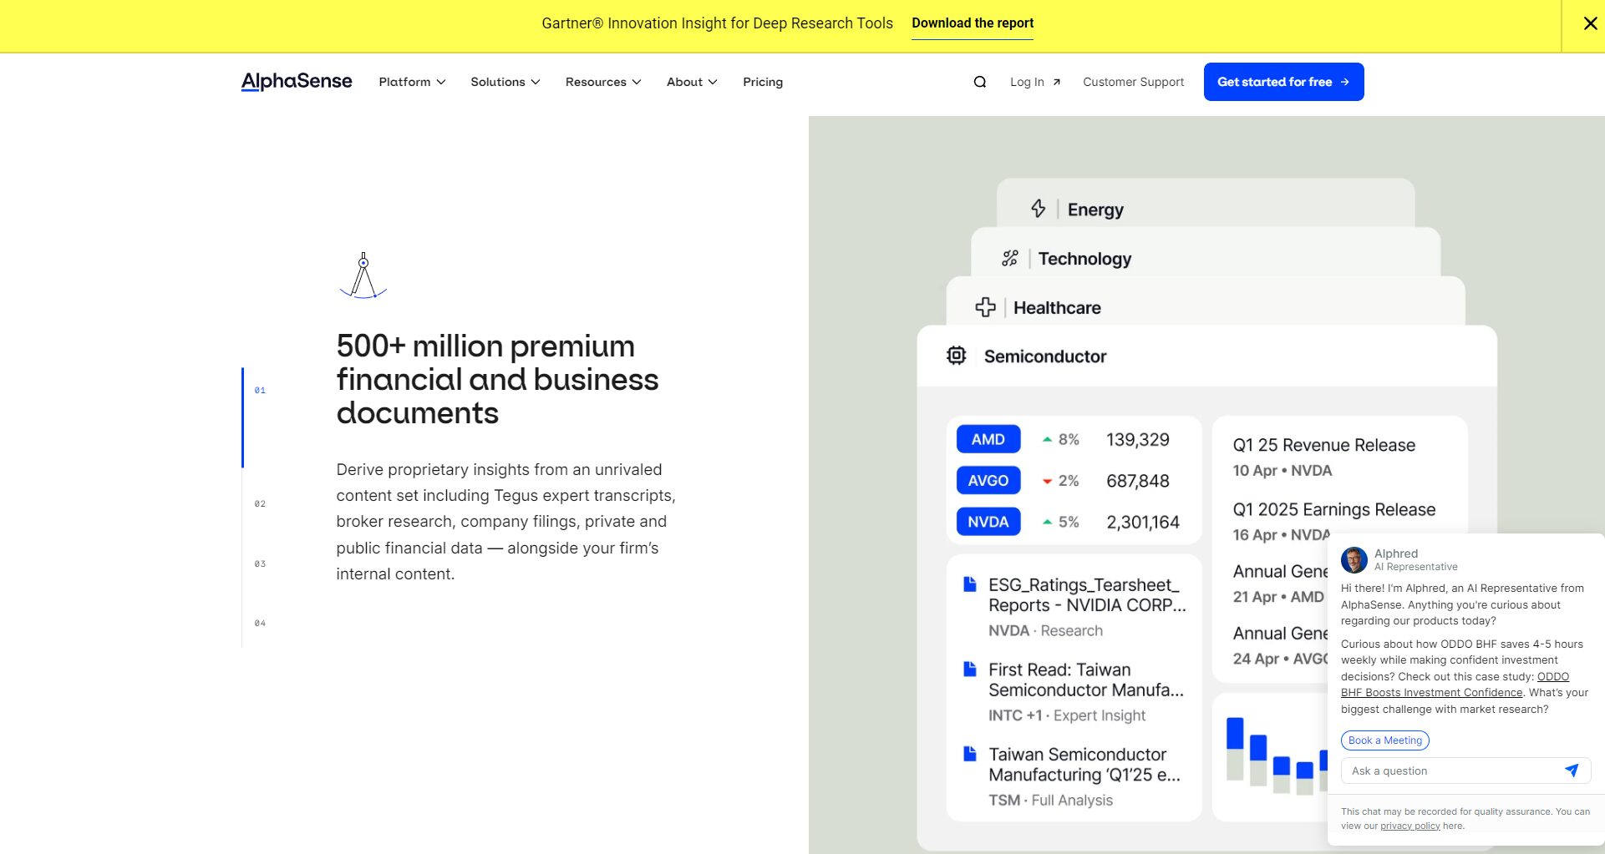Click the send arrow icon in chat

pos(1571,771)
